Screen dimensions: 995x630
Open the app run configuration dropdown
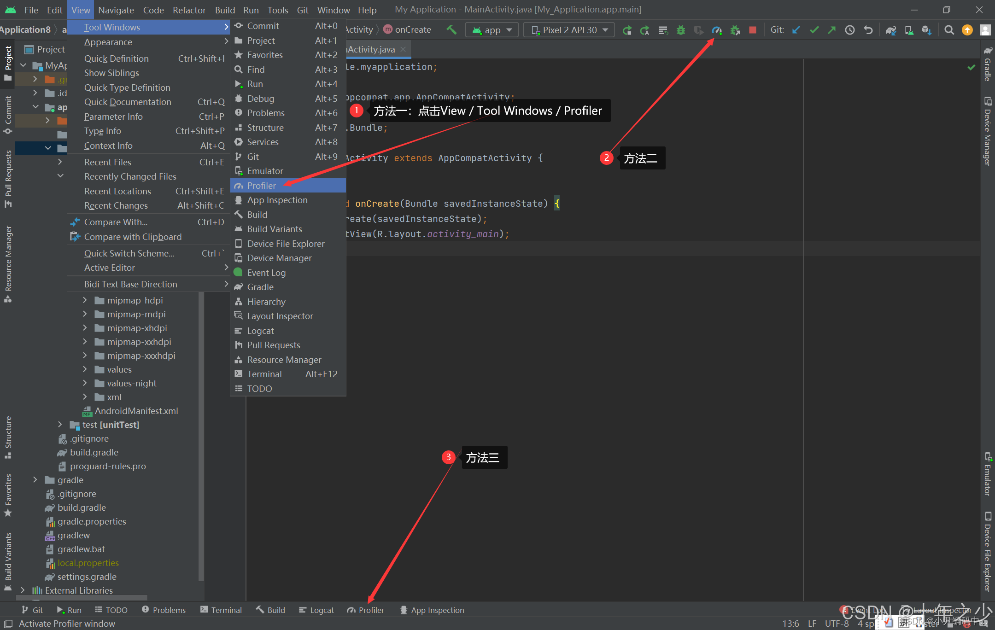[492, 30]
